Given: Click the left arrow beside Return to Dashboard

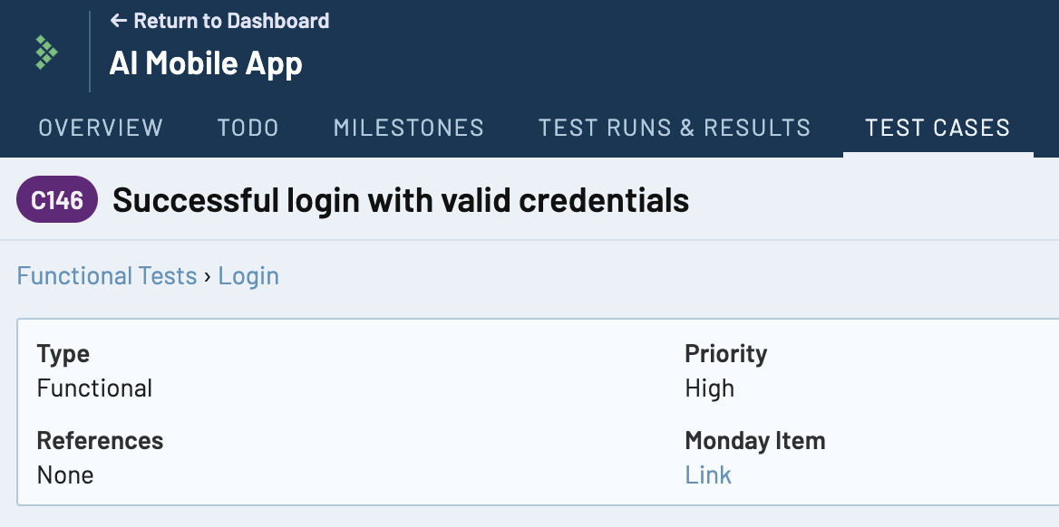Looking at the screenshot, I should [118, 21].
